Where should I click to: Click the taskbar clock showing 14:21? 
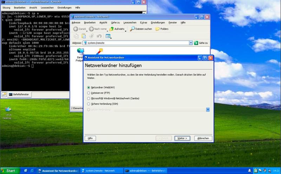click(x=276, y=170)
